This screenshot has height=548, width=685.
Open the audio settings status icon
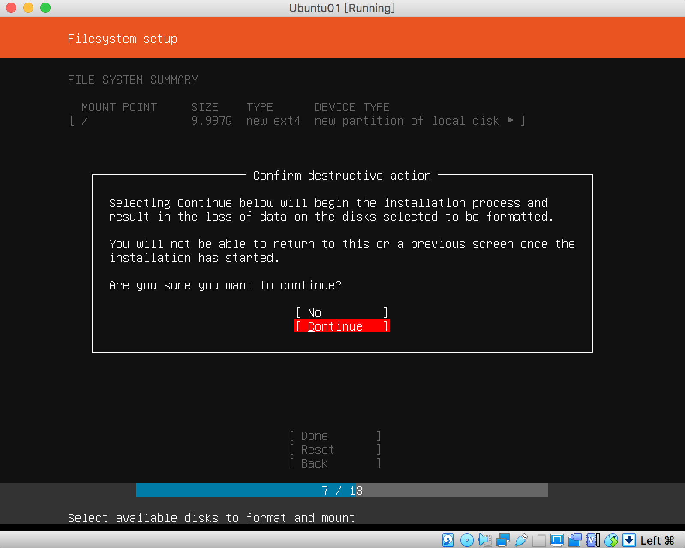[x=485, y=540]
